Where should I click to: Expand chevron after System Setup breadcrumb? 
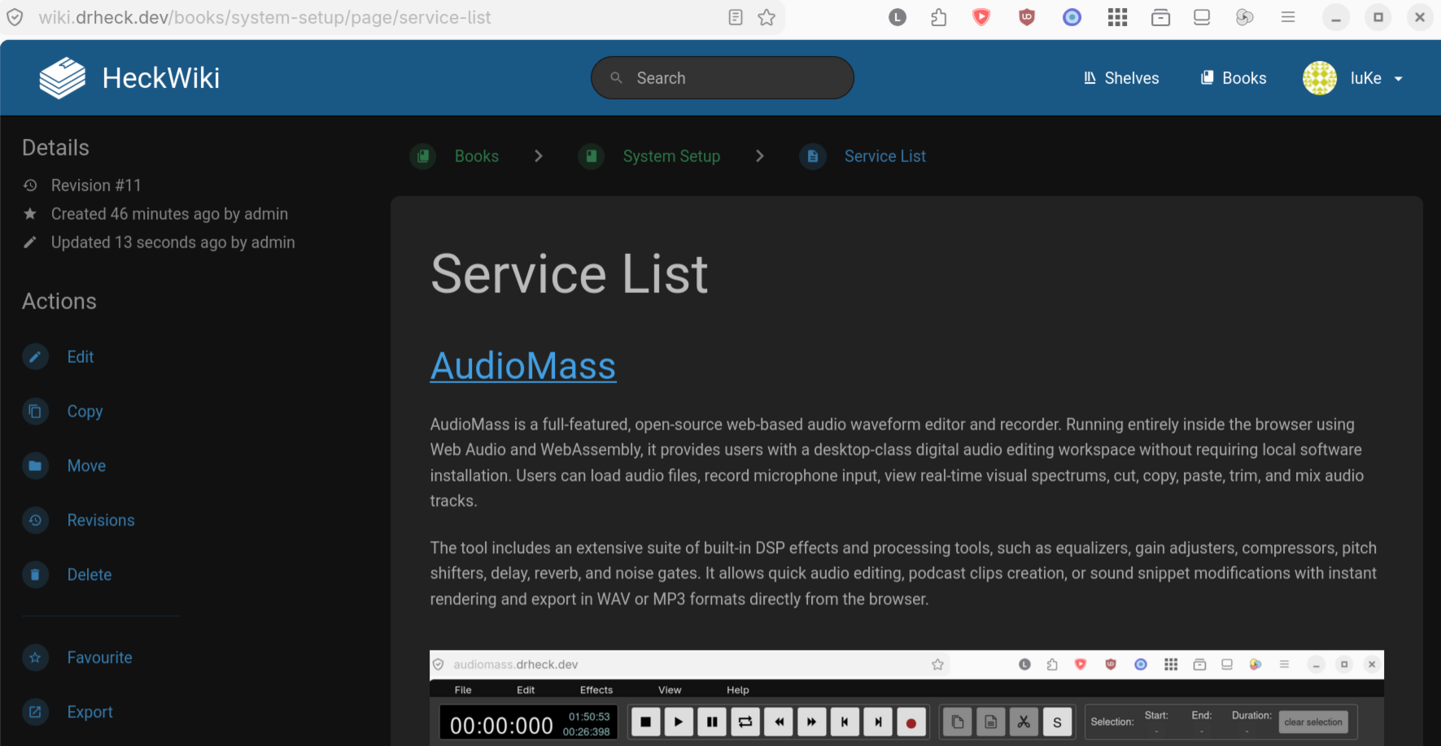(x=760, y=156)
